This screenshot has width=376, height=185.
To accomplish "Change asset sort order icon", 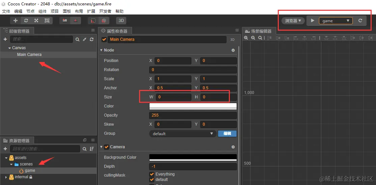I will click(x=91, y=149).
